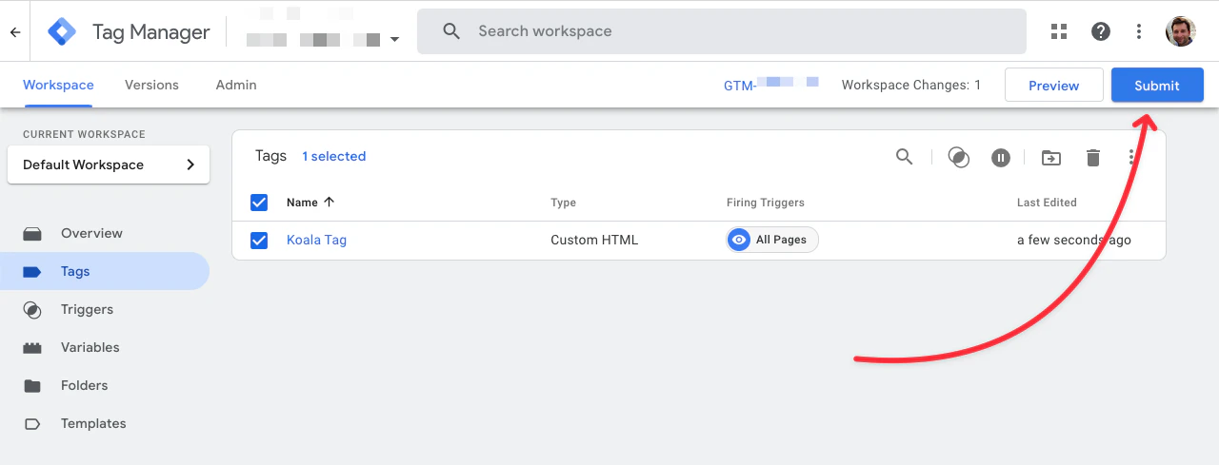Focus the Search workspace field
Viewport: 1219px width, 465px height.
tap(722, 31)
